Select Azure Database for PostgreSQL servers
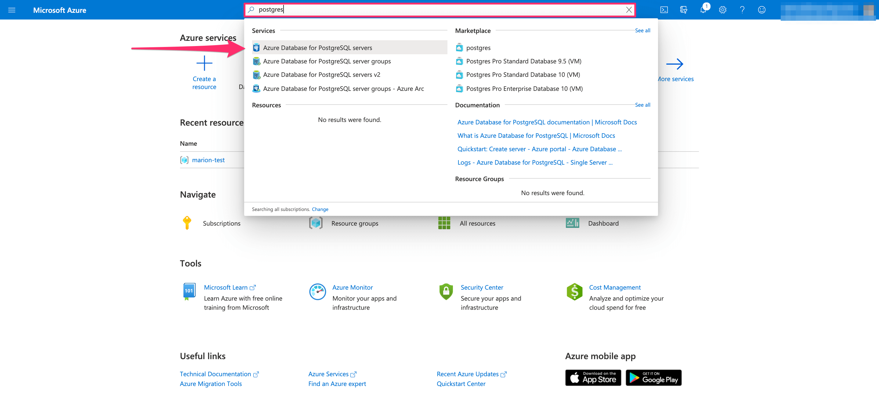This screenshot has height=400, width=879. coord(317,48)
